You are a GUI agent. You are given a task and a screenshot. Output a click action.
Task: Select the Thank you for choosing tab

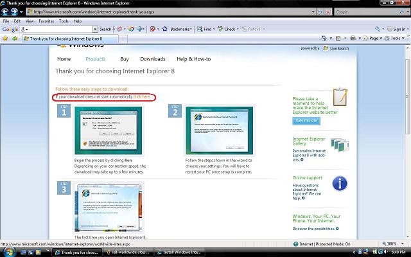(x=70, y=39)
